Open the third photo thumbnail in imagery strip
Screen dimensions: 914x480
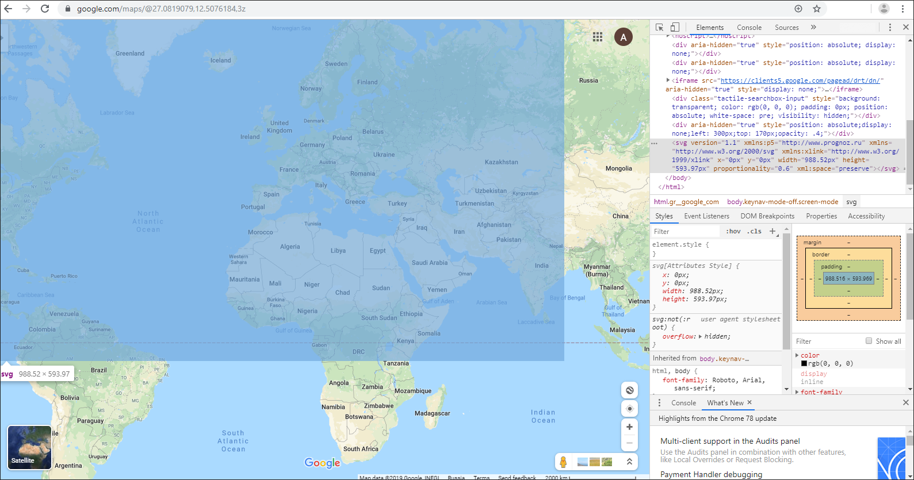[607, 462]
